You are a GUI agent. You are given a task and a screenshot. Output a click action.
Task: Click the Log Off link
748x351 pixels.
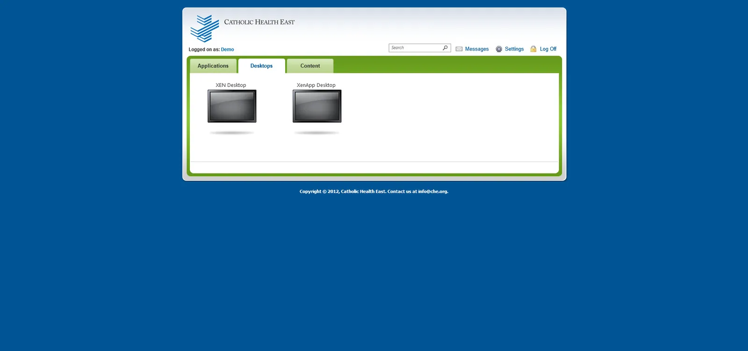click(548, 49)
